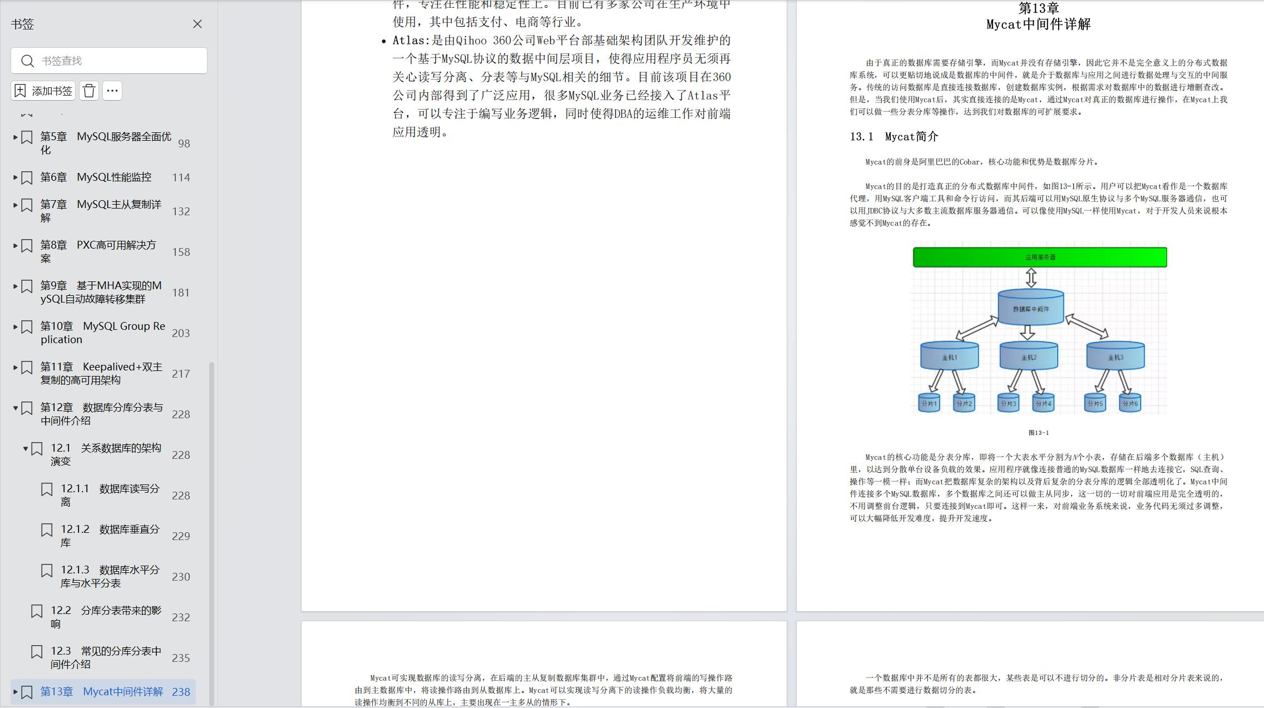Expand the 第5章 MySQL服务器全面优化 chapter
Image resolution: width=1264 pixels, height=708 pixels.
pyautogui.click(x=16, y=137)
